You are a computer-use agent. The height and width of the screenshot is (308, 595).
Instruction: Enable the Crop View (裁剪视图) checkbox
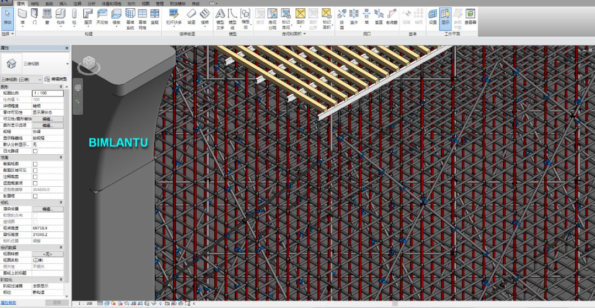click(35, 164)
